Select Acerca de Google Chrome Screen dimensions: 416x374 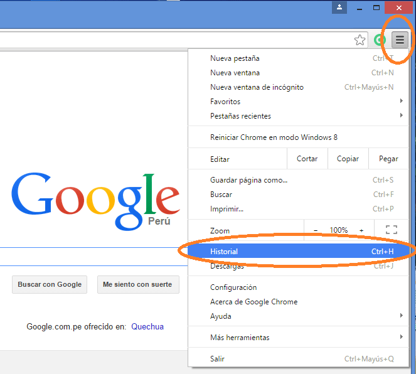pyautogui.click(x=298, y=302)
